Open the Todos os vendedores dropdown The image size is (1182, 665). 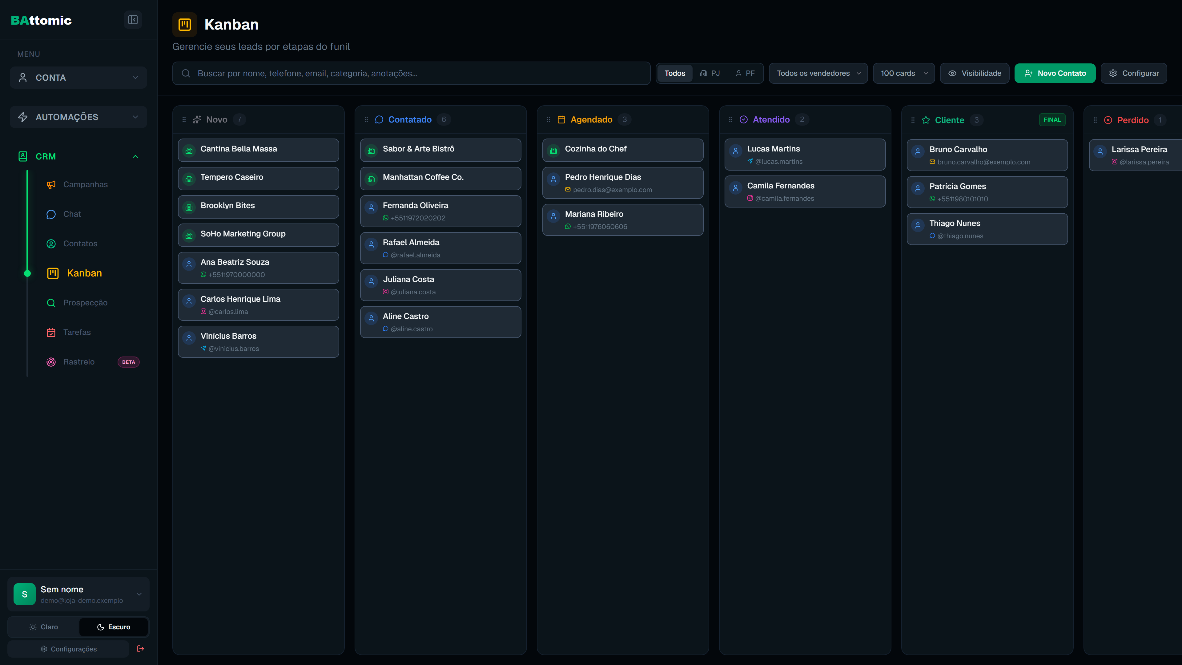[x=818, y=74]
